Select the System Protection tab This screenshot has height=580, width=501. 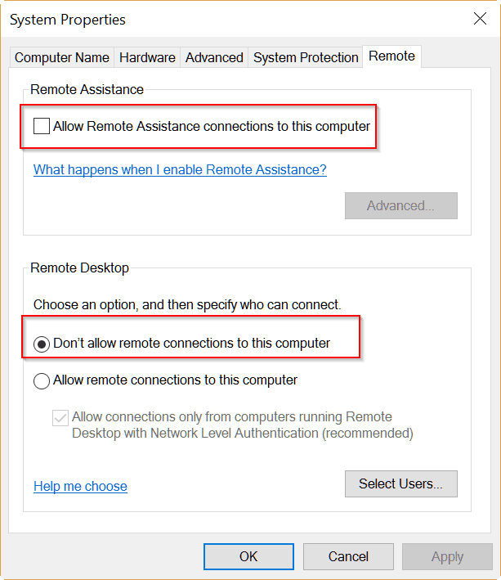click(x=306, y=58)
